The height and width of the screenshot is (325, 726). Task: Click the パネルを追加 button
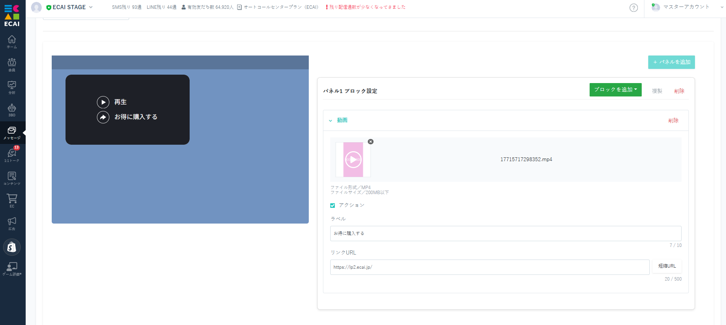[671, 62]
